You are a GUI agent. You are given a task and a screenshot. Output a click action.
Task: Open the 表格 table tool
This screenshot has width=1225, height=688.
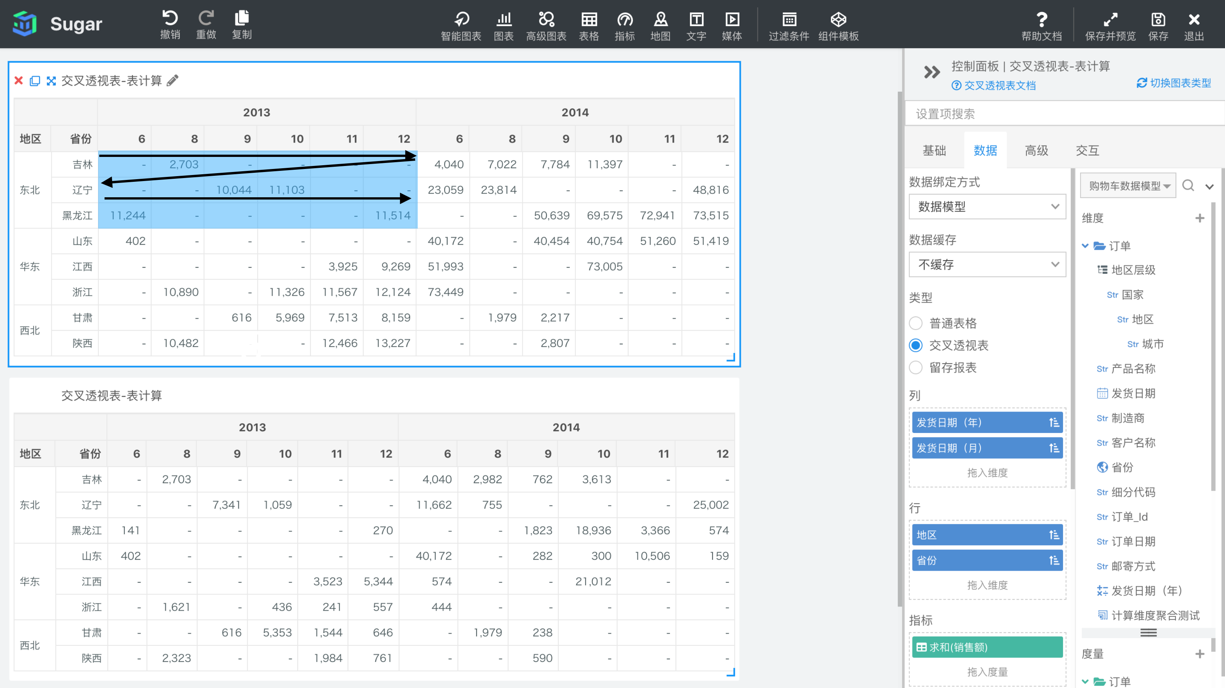tap(589, 26)
